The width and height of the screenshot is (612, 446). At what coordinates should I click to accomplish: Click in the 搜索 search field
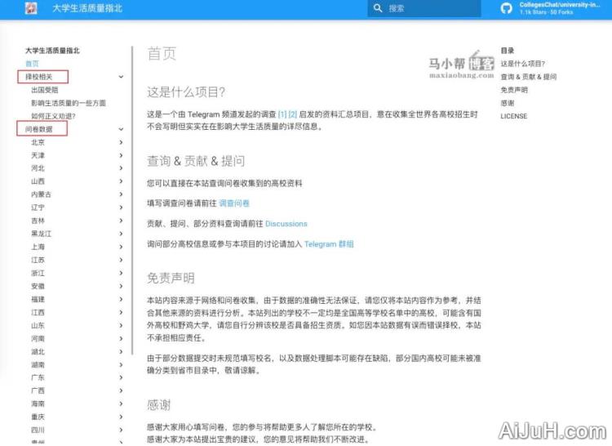coord(432,8)
